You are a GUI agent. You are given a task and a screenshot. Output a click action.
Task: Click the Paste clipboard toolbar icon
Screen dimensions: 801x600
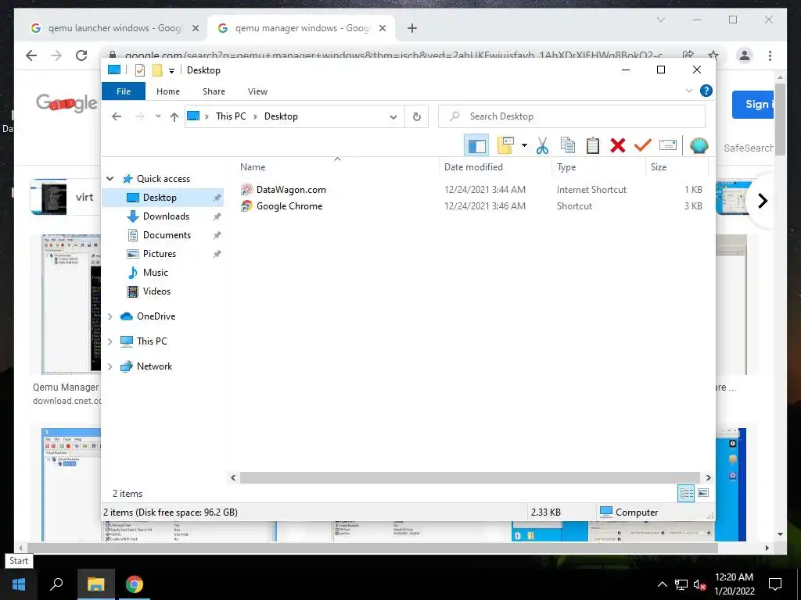click(593, 146)
